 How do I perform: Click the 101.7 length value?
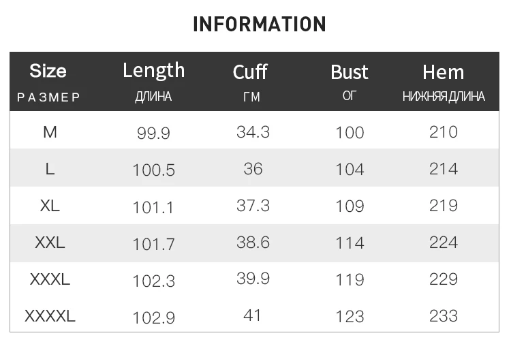(153, 244)
